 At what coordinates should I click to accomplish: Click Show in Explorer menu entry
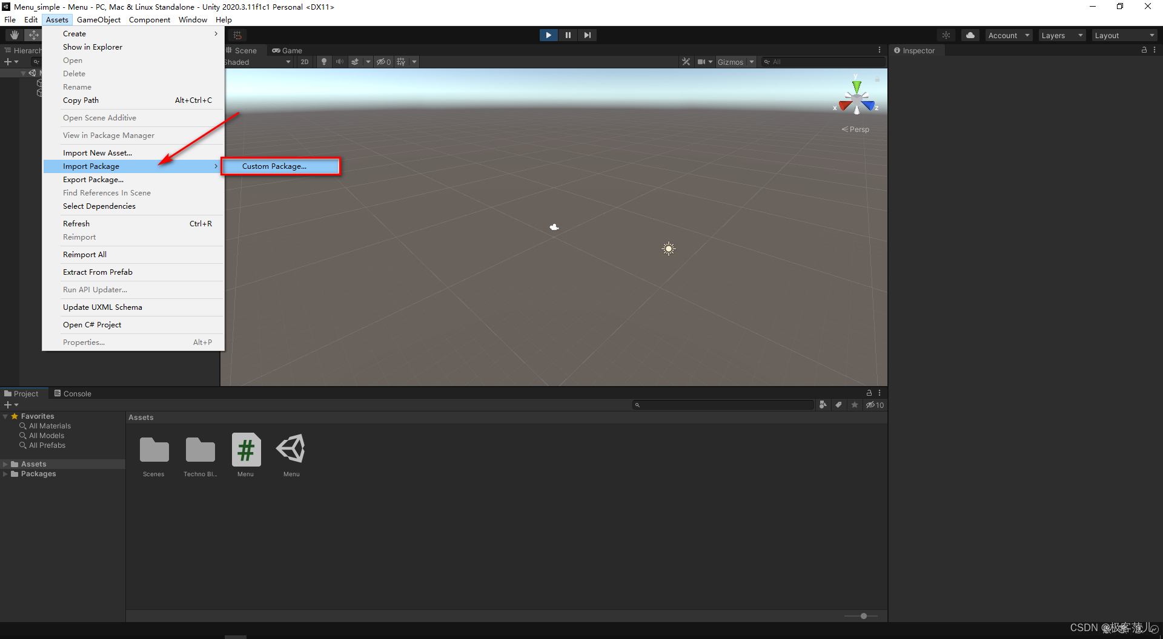tap(133, 47)
